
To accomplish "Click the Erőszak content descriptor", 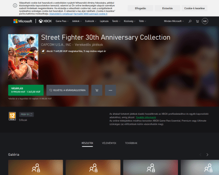I will [23, 120].
